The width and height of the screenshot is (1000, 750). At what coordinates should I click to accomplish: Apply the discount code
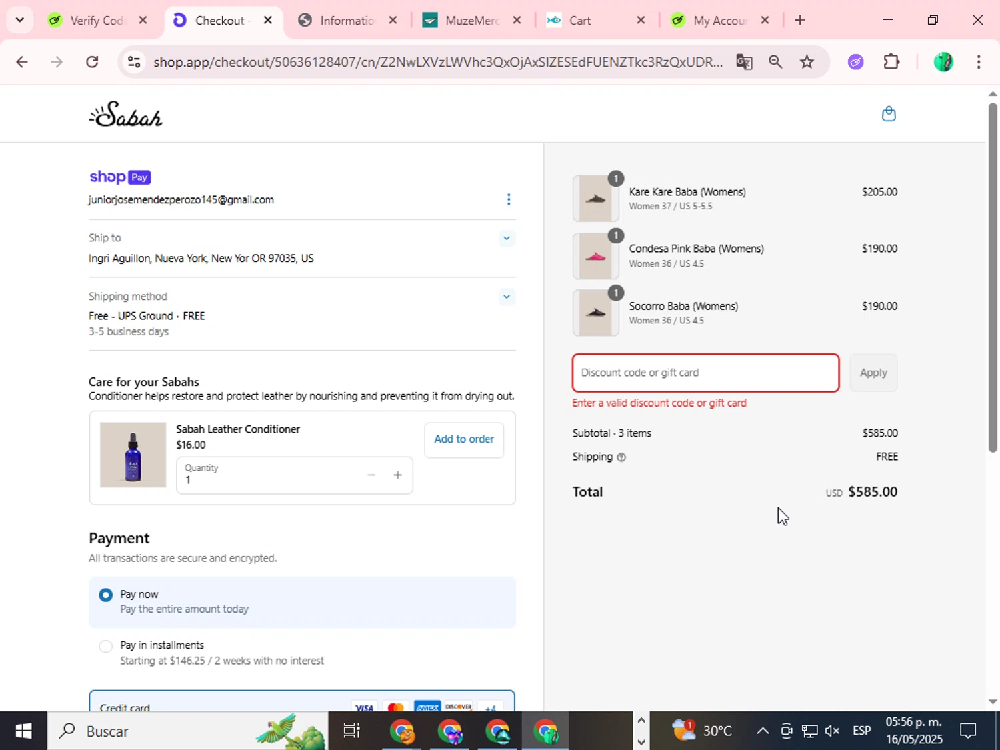click(x=873, y=373)
